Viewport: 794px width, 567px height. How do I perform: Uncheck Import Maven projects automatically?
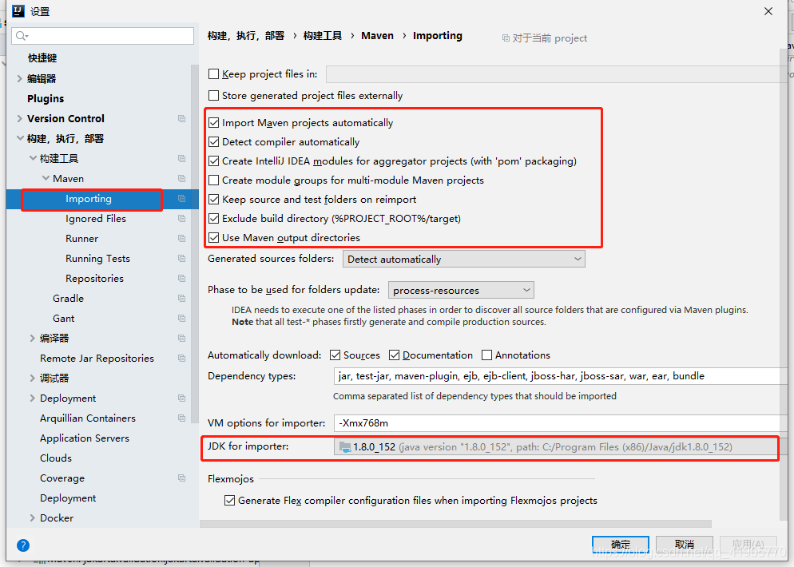tap(214, 122)
